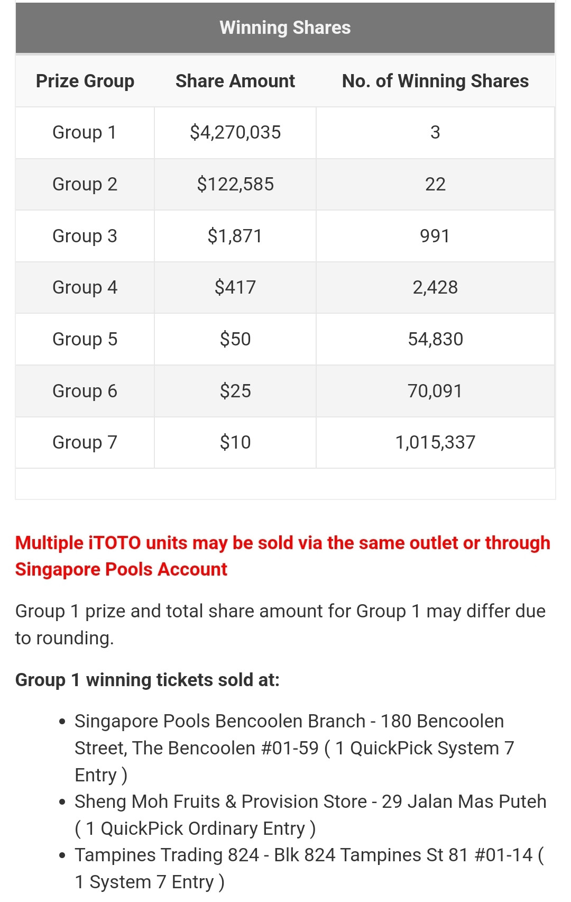Click the $4,270,035 share amount
This screenshot has width=571, height=902.
pyautogui.click(x=235, y=132)
